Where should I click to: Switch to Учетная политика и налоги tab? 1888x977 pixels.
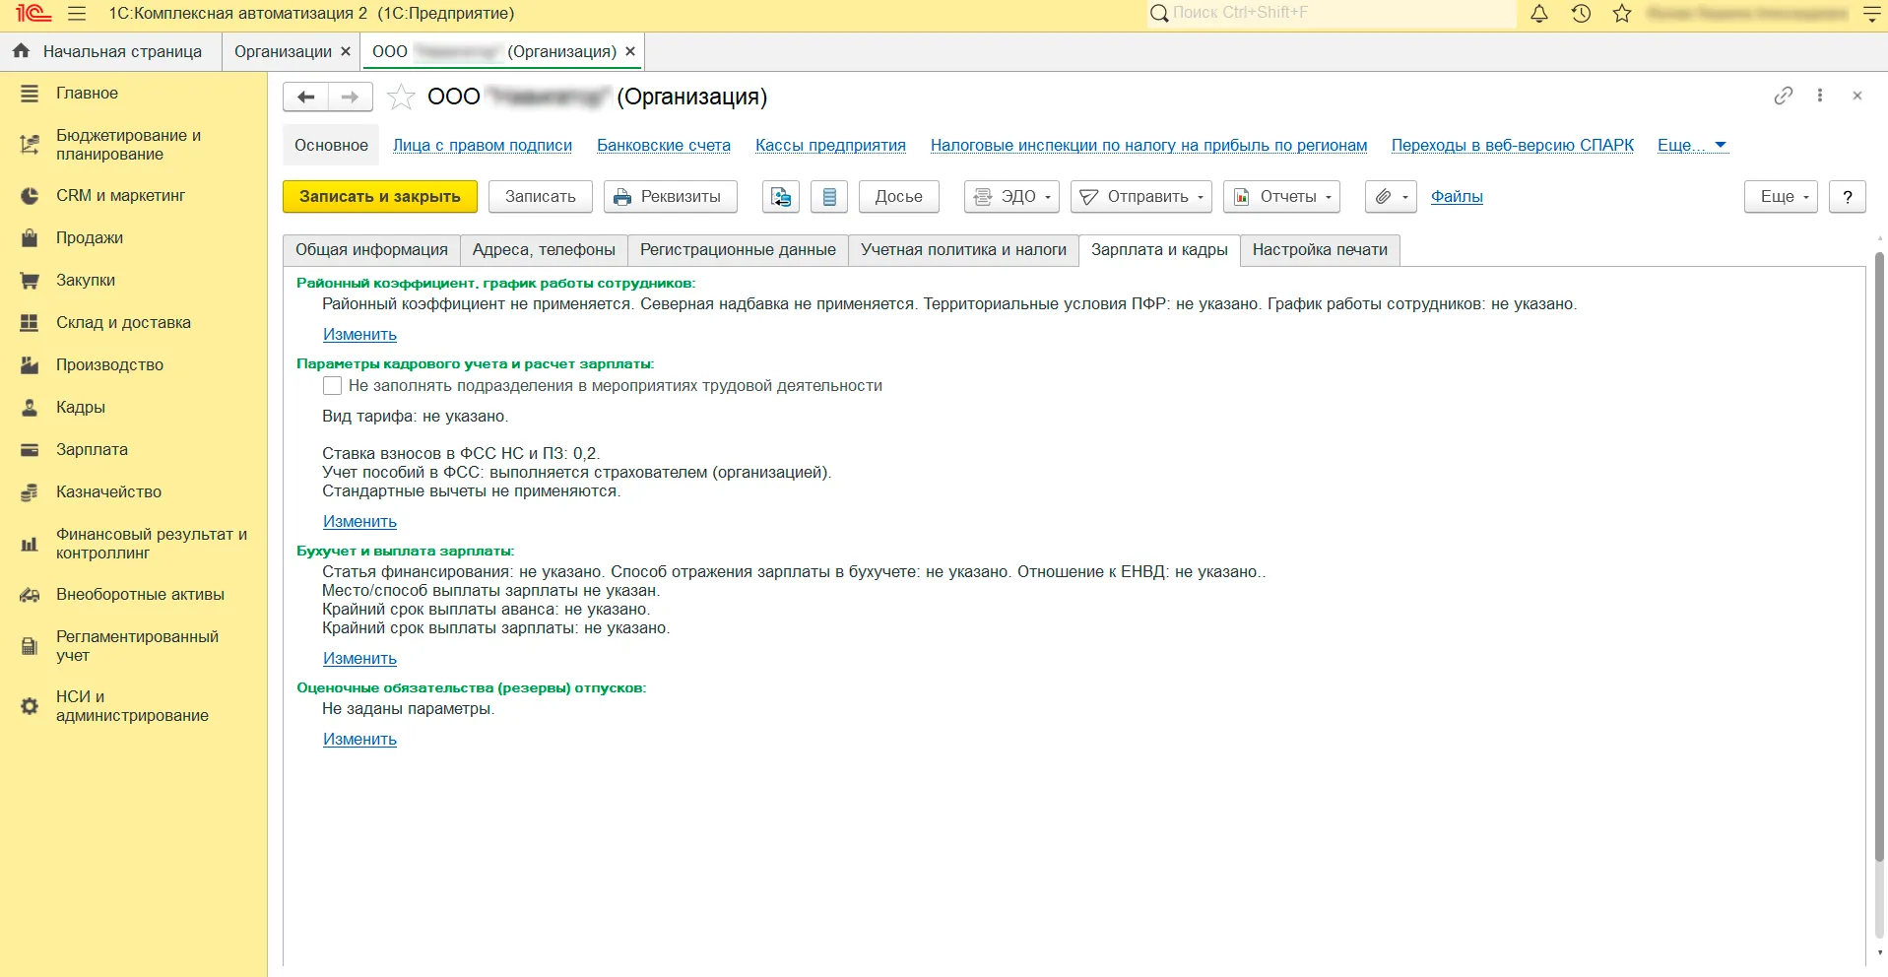963,250
